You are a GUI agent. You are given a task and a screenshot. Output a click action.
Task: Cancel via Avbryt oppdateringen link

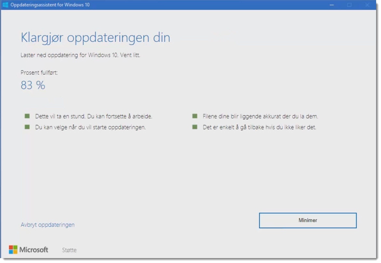48,225
